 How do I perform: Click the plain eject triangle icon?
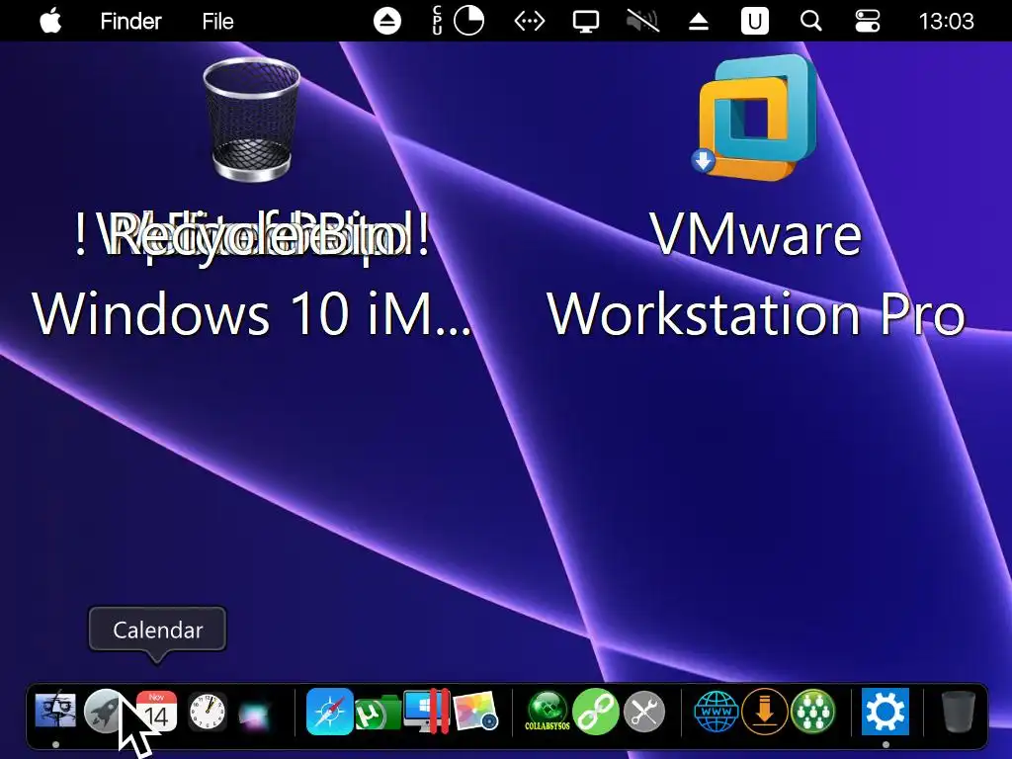(699, 22)
